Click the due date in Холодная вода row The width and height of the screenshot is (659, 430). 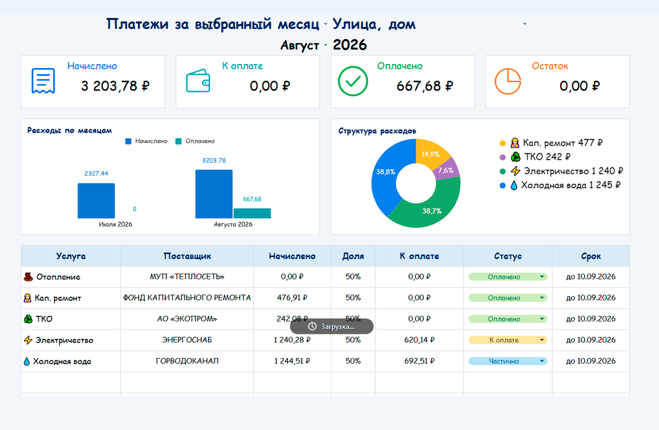pos(590,361)
